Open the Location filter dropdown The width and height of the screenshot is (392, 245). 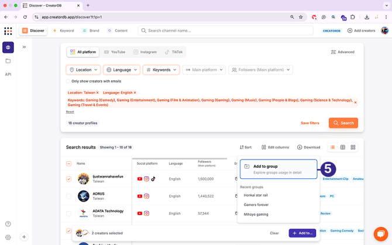point(83,70)
